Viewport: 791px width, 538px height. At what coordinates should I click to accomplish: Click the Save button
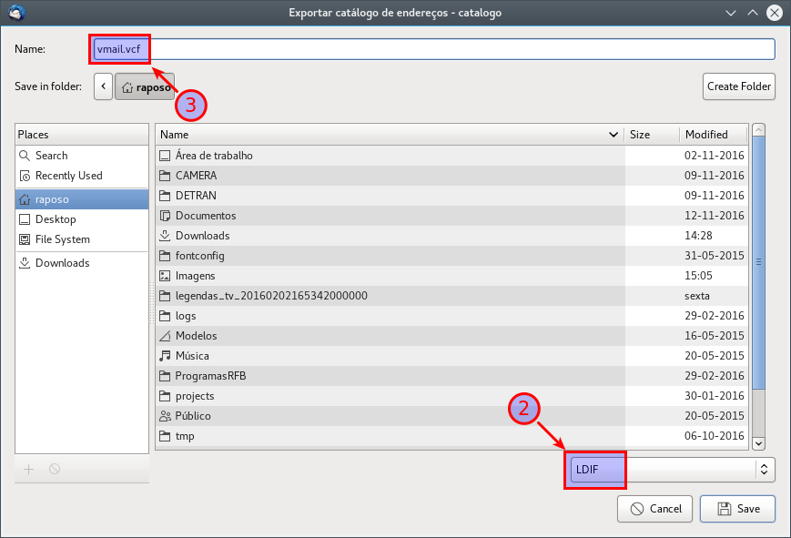[x=737, y=509]
